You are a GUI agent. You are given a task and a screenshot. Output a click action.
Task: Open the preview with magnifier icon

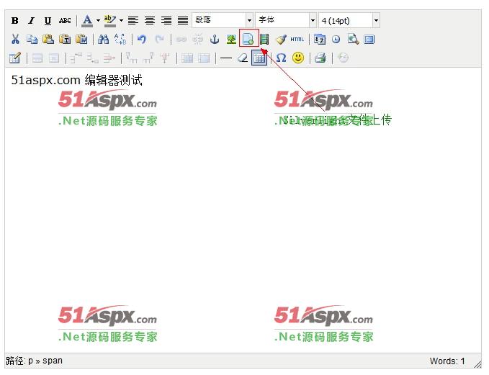pyautogui.click(x=353, y=40)
